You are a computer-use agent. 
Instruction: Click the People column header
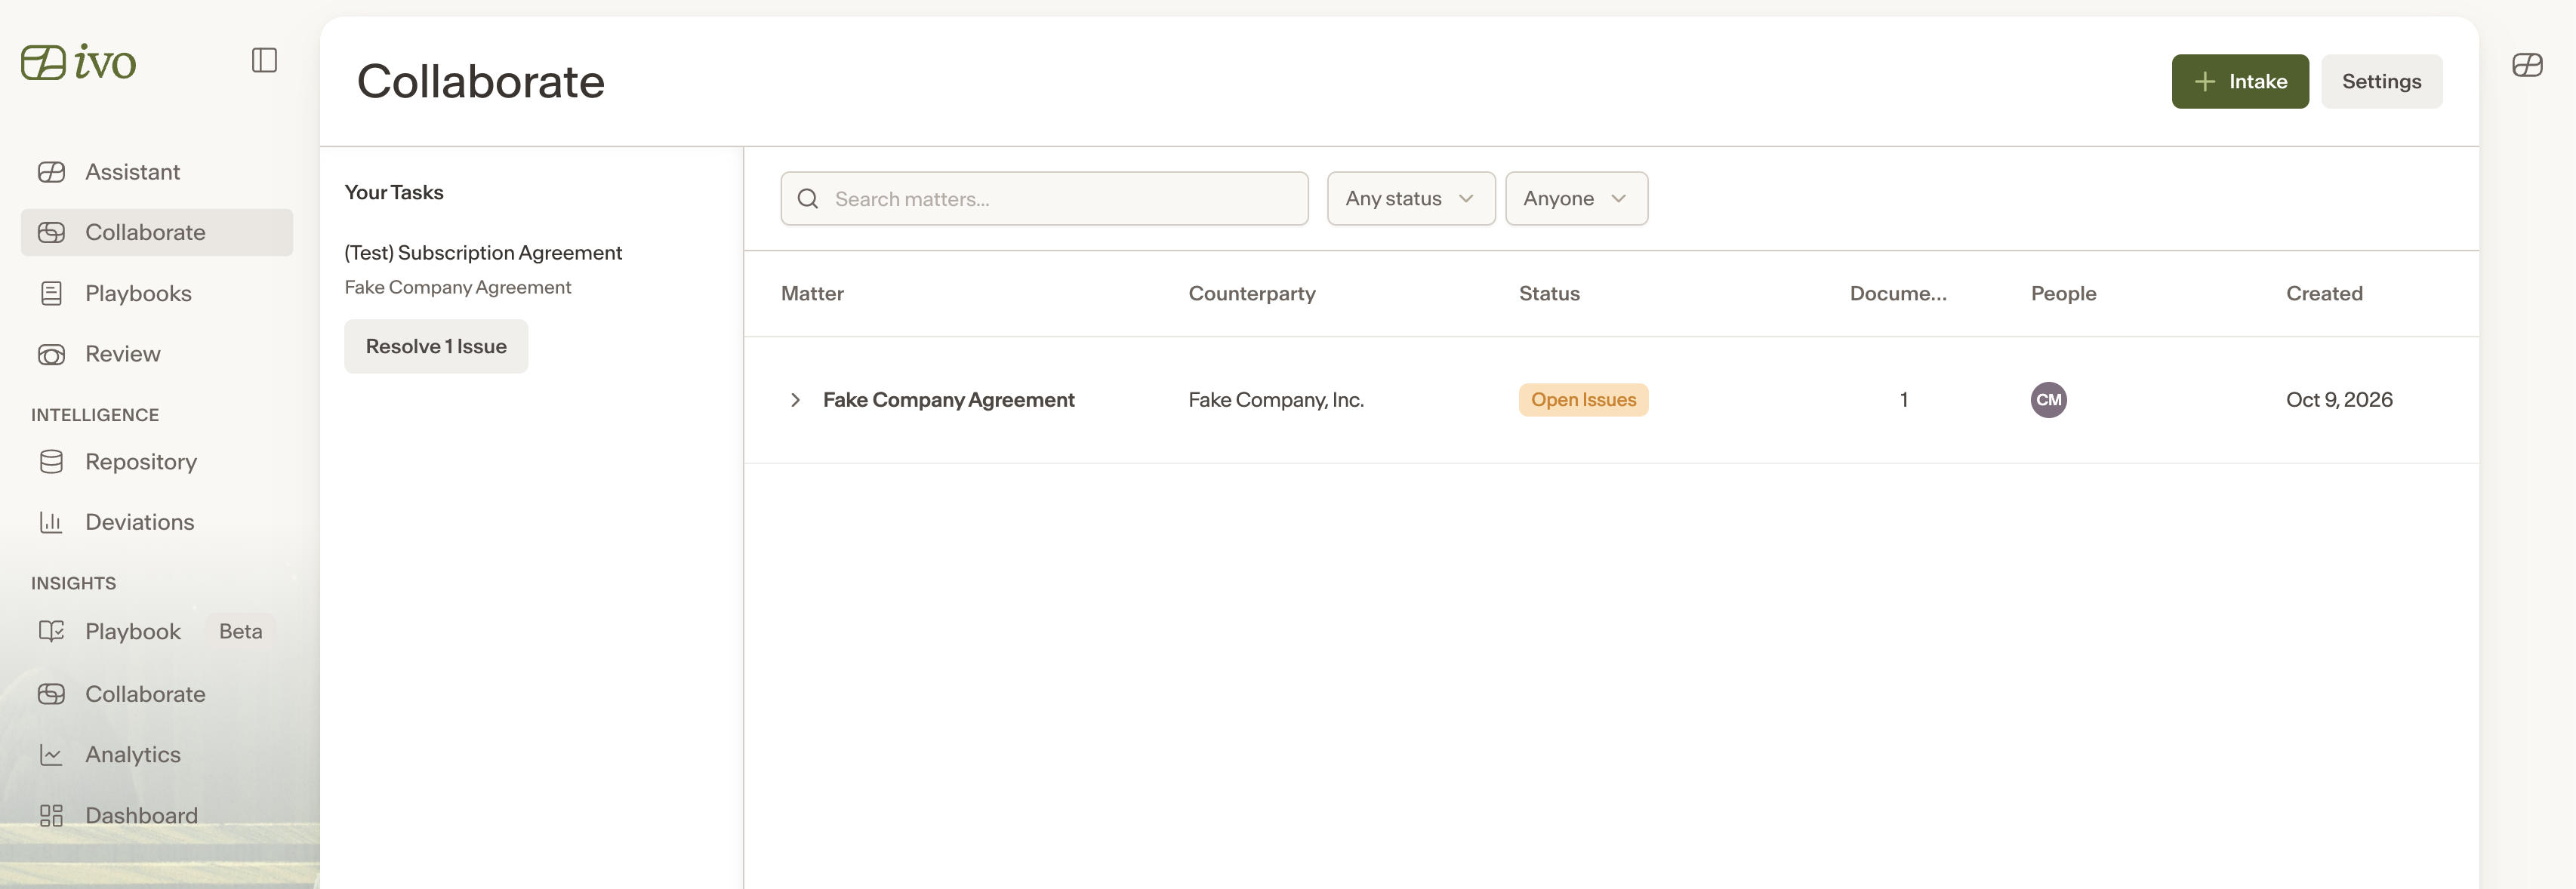click(x=2063, y=294)
